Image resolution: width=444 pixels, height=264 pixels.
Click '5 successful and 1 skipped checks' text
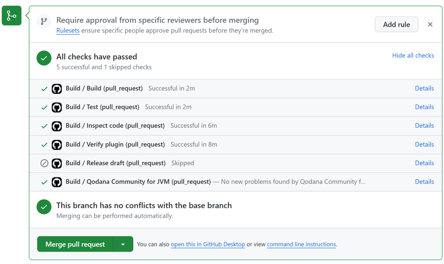pos(104,67)
